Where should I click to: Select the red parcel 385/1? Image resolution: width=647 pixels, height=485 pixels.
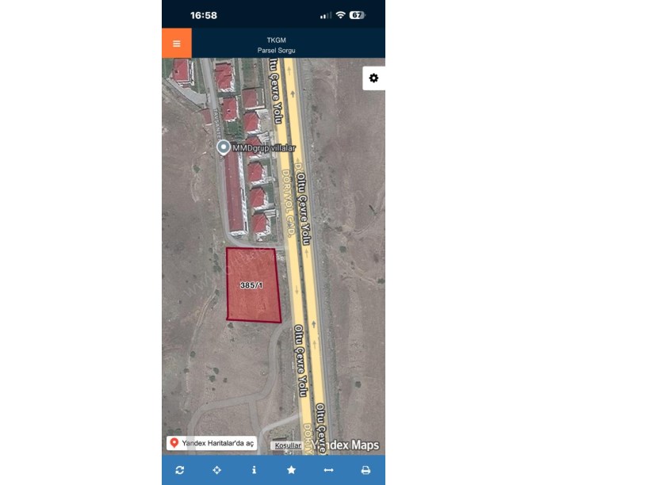(254, 285)
